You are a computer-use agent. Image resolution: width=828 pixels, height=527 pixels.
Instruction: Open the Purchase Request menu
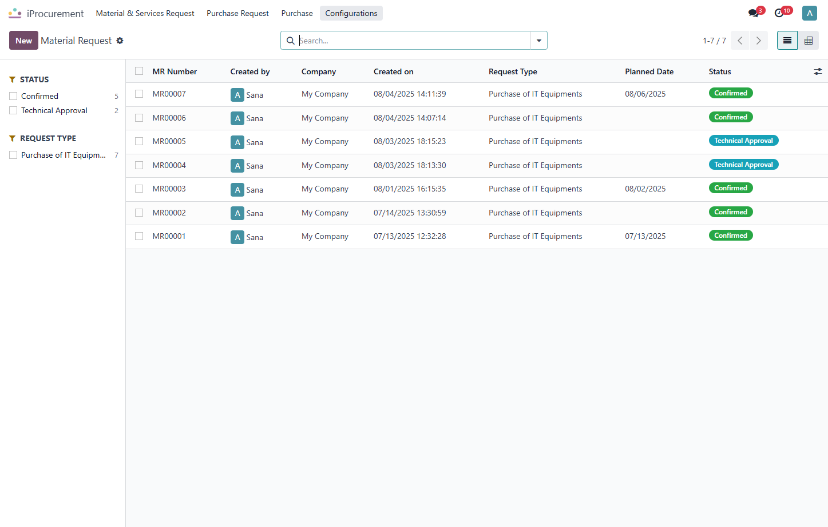click(237, 13)
